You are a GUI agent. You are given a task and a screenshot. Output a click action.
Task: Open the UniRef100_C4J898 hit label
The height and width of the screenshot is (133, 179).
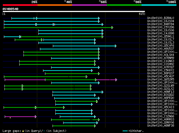[x=161, y=34]
